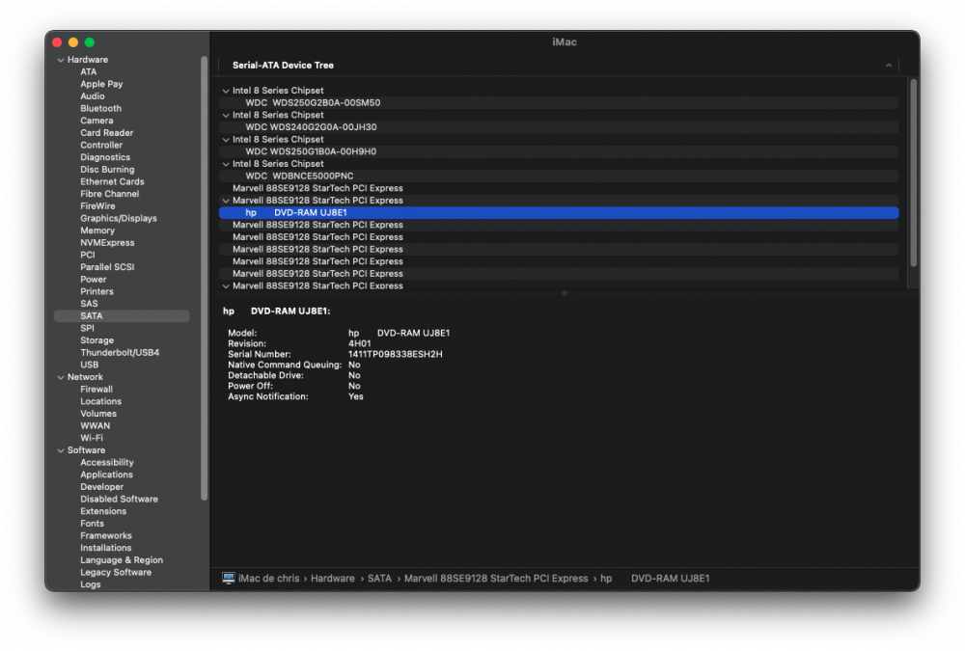The width and height of the screenshot is (965, 651).
Task: Open Card Reader information
Action: [x=106, y=133]
